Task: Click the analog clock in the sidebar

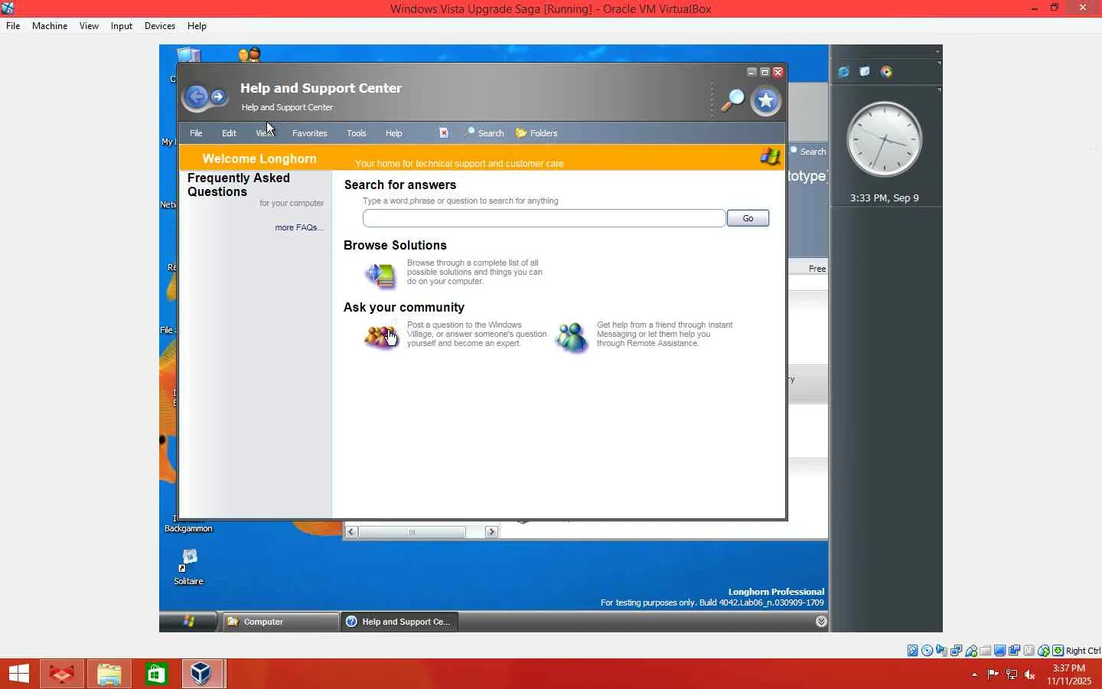Action: coord(885,140)
